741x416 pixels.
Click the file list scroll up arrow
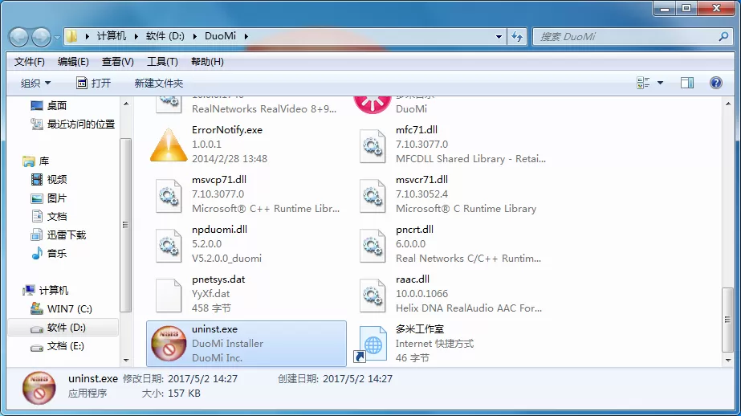click(728, 104)
